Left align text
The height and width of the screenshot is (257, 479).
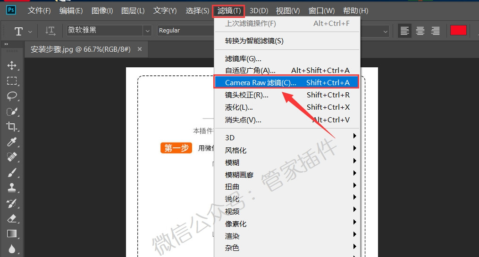pyautogui.click(x=405, y=31)
